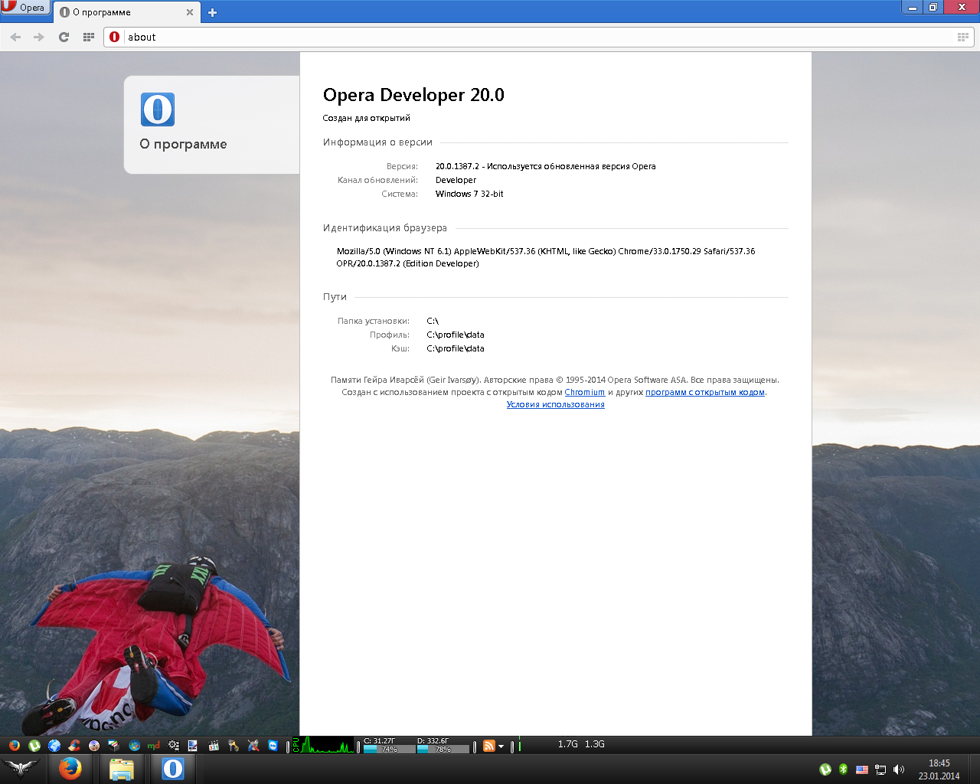The height and width of the screenshot is (784, 980).
Task: Click the large Opera logo in sidebar
Action: click(x=158, y=109)
